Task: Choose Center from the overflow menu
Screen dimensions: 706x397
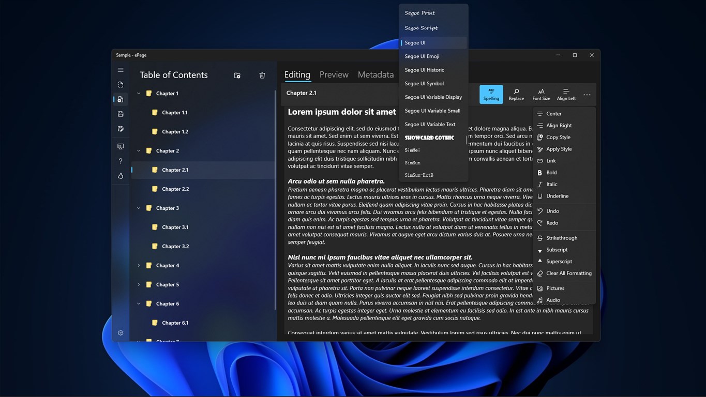Action: tap(564, 114)
